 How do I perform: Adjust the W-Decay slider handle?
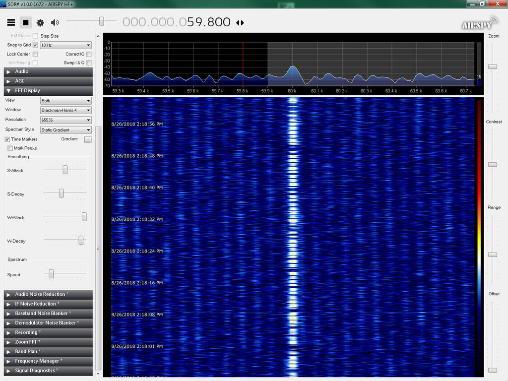click(x=81, y=241)
